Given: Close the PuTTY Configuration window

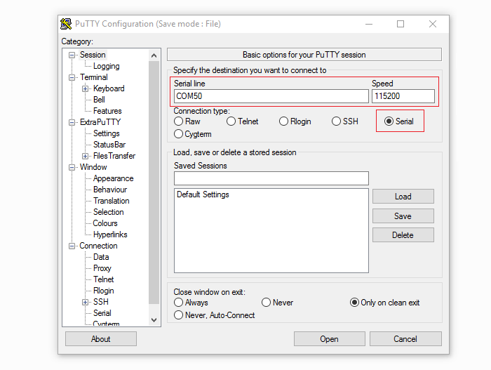Looking at the screenshot, I should tap(433, 24).
